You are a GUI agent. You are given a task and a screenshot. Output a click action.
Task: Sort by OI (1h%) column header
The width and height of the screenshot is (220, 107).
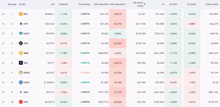[x=173, y=4]
